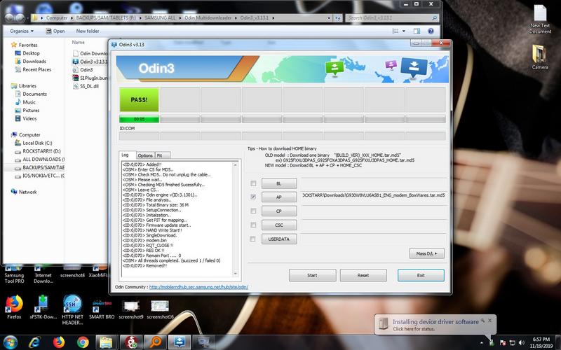Uncheck the AP checkbox

253,197
